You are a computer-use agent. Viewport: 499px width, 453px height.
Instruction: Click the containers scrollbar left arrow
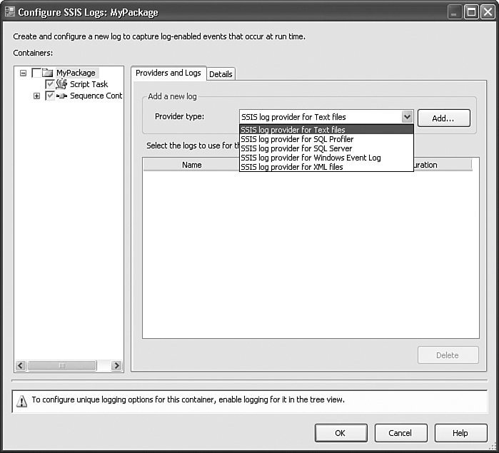(21, 365)
